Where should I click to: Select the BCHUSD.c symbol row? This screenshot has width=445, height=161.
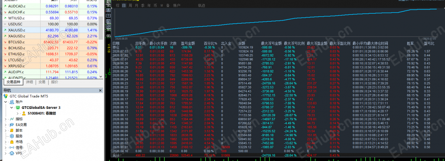(x=50, y=48)
